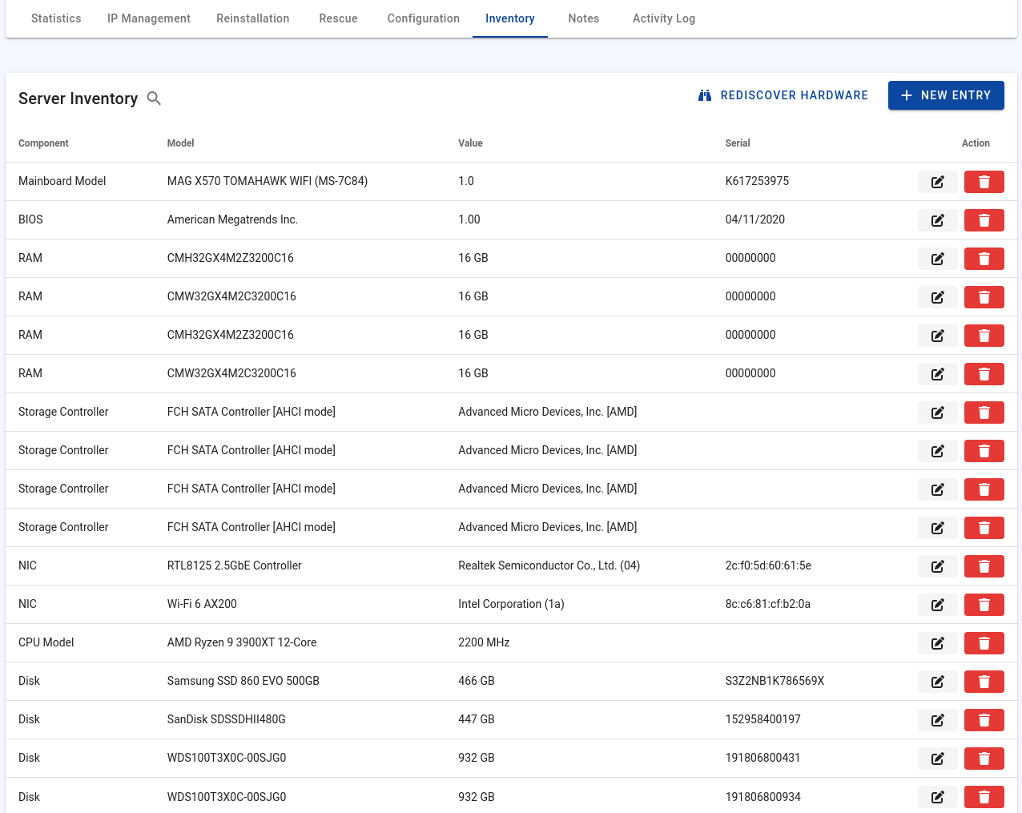
Task: Click the Server Inventory heading
Action: click(x=78, y=99)
